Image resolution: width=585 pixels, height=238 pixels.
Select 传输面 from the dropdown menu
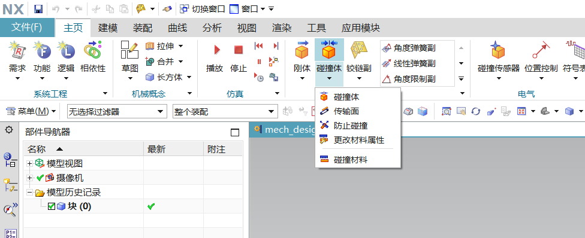coord(358,111)
